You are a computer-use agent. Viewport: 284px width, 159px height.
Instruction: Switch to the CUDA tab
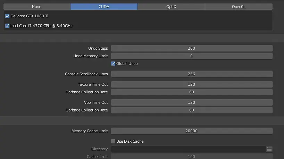(104, 7)
